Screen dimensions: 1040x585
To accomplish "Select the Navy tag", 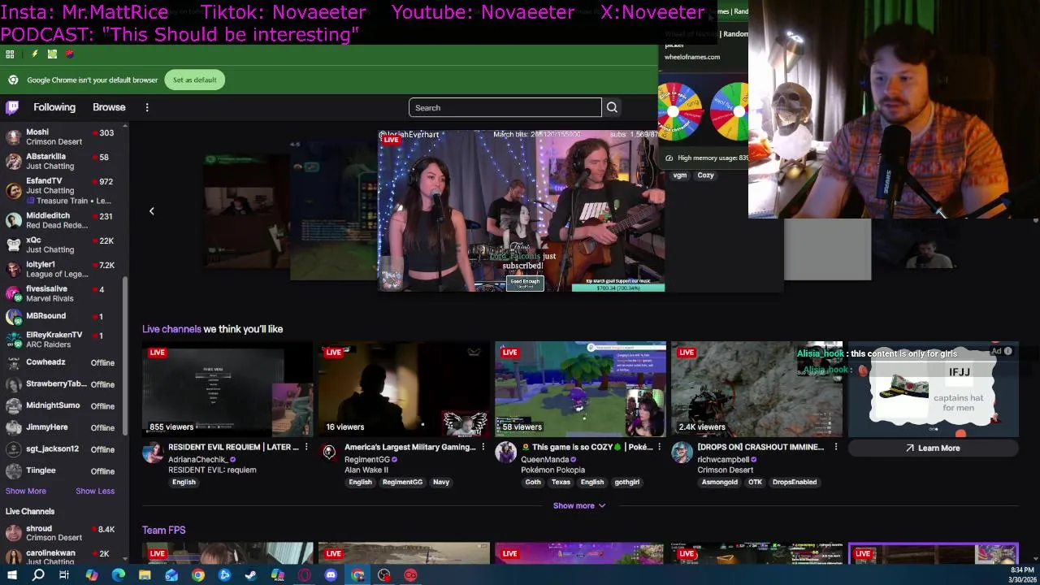I will (x=441, y=482).
